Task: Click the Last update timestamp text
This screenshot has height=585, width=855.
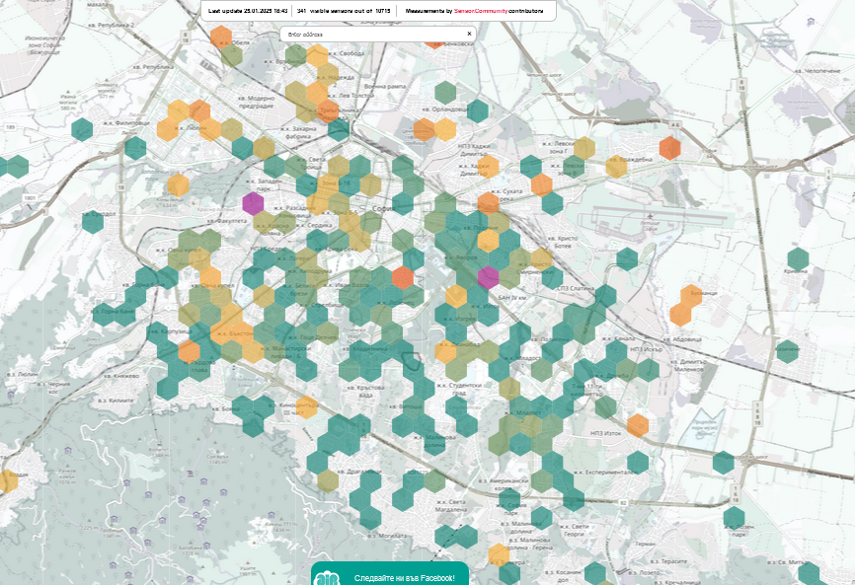Action: point(247,10)
